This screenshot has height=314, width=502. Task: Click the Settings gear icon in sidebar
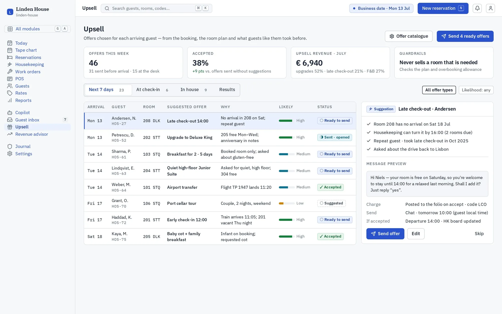point(10,154)
